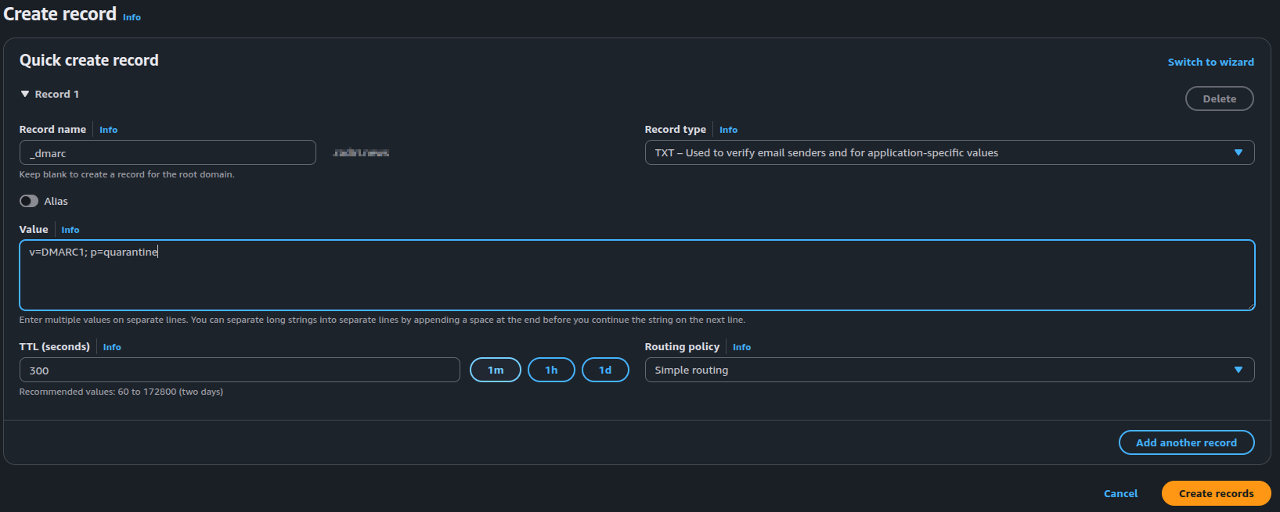Image resolution: width=1280 pixels, height=512 pixels.
Task: Click the Record name input field
Action: coord(168,152)
